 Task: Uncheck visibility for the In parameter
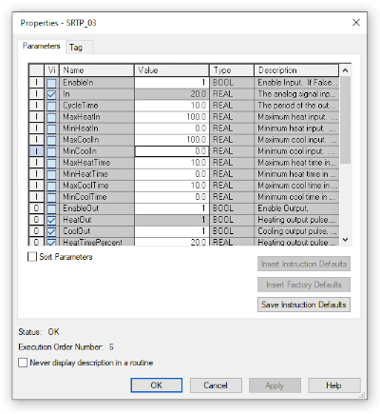(51, 94)
